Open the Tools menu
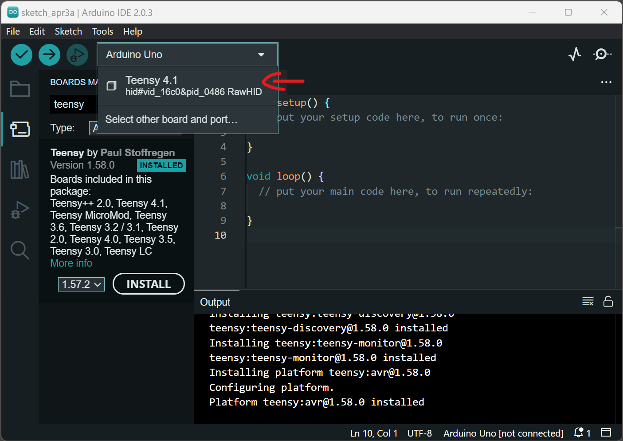Screen dimensions: 623x441 pos(102,31)
